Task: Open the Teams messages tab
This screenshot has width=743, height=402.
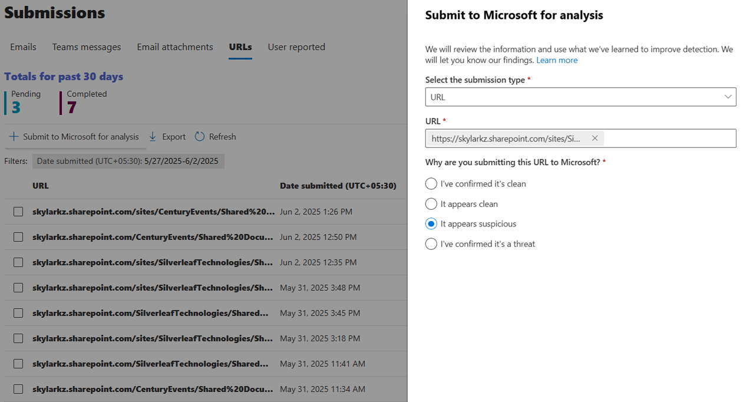Action: [x=86, y=47]
